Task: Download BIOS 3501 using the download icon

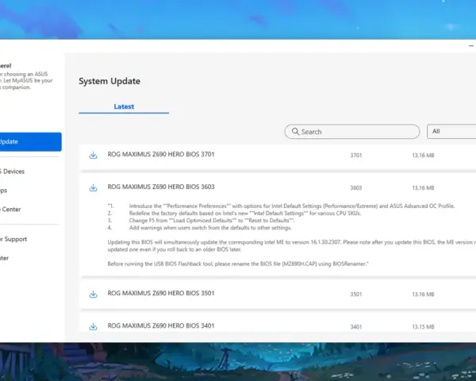Action: (x=93, y=294)
